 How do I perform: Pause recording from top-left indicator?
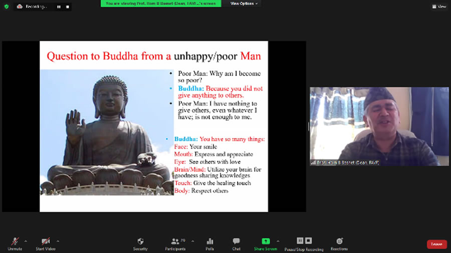[x=59, y=6]
